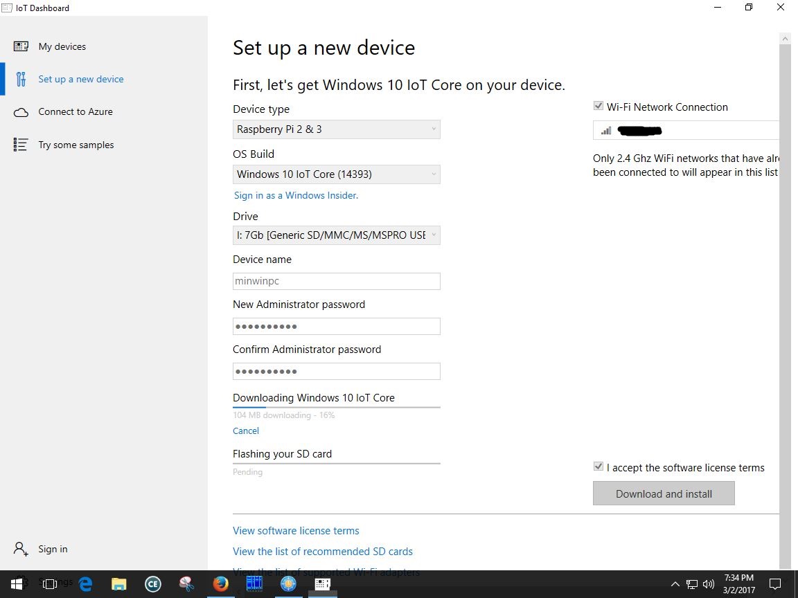The width and height of the screenshot is (798, 598).
Task: Switch to Firefox in the taskbar
Action: point(220,583)
